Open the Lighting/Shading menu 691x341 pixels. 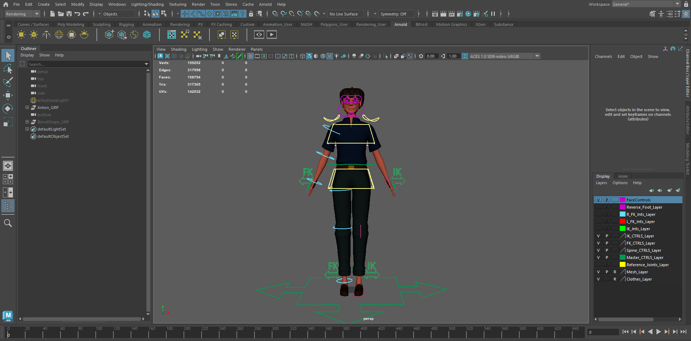[147, 4]
